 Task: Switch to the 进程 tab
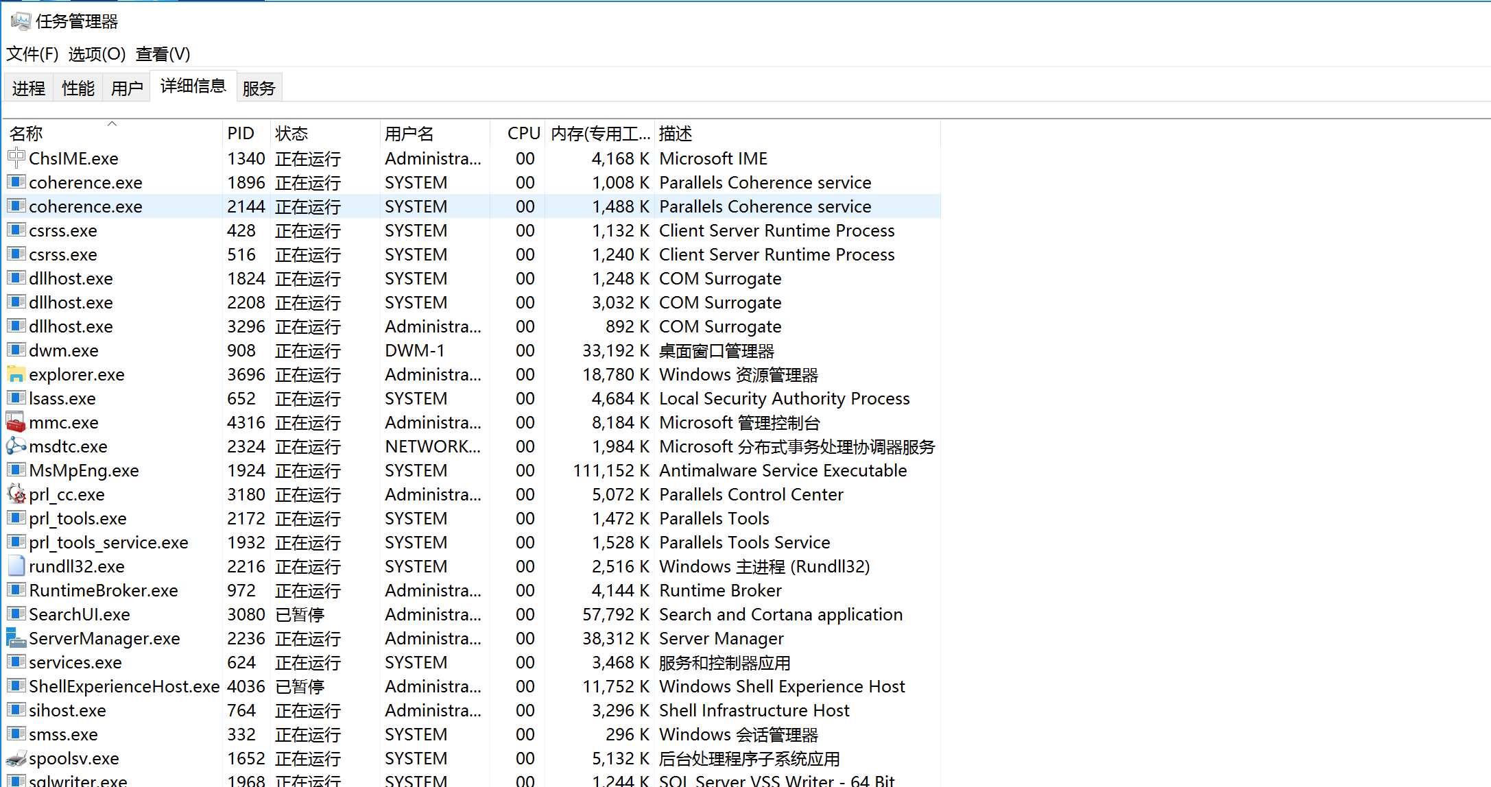(29, 88)
